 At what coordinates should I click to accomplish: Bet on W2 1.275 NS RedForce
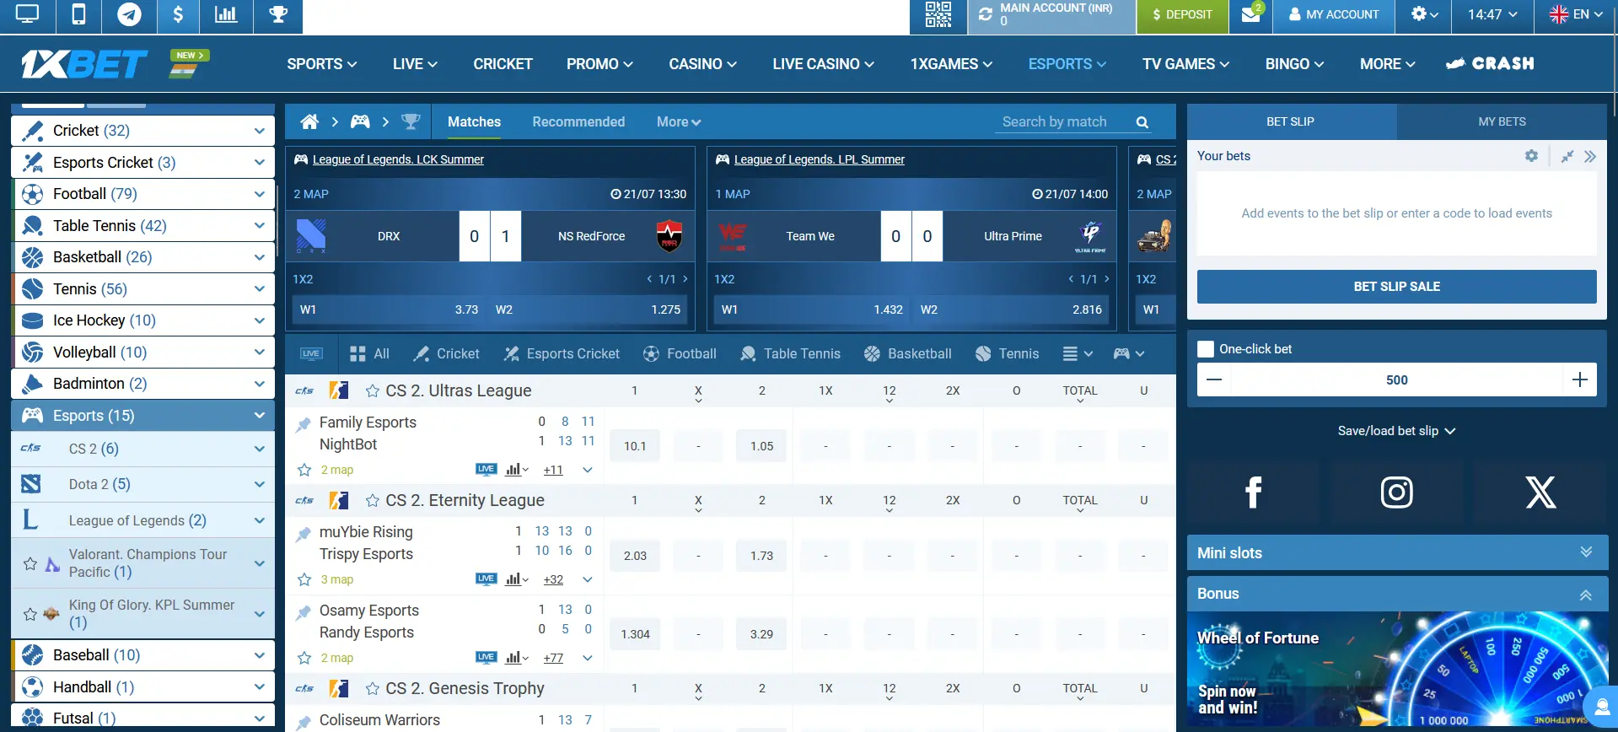[589, 309]
